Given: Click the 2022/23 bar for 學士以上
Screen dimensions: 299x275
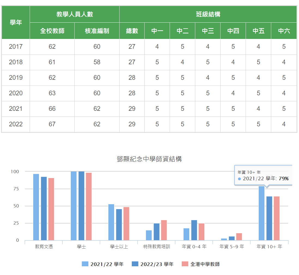Looking at the screenshot, I should click(x=119, y=225).
